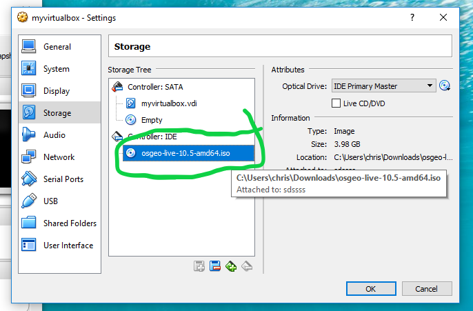Viewport: 473px width, 311px height.
Task: Click the OK button
Action: (371, 289)
